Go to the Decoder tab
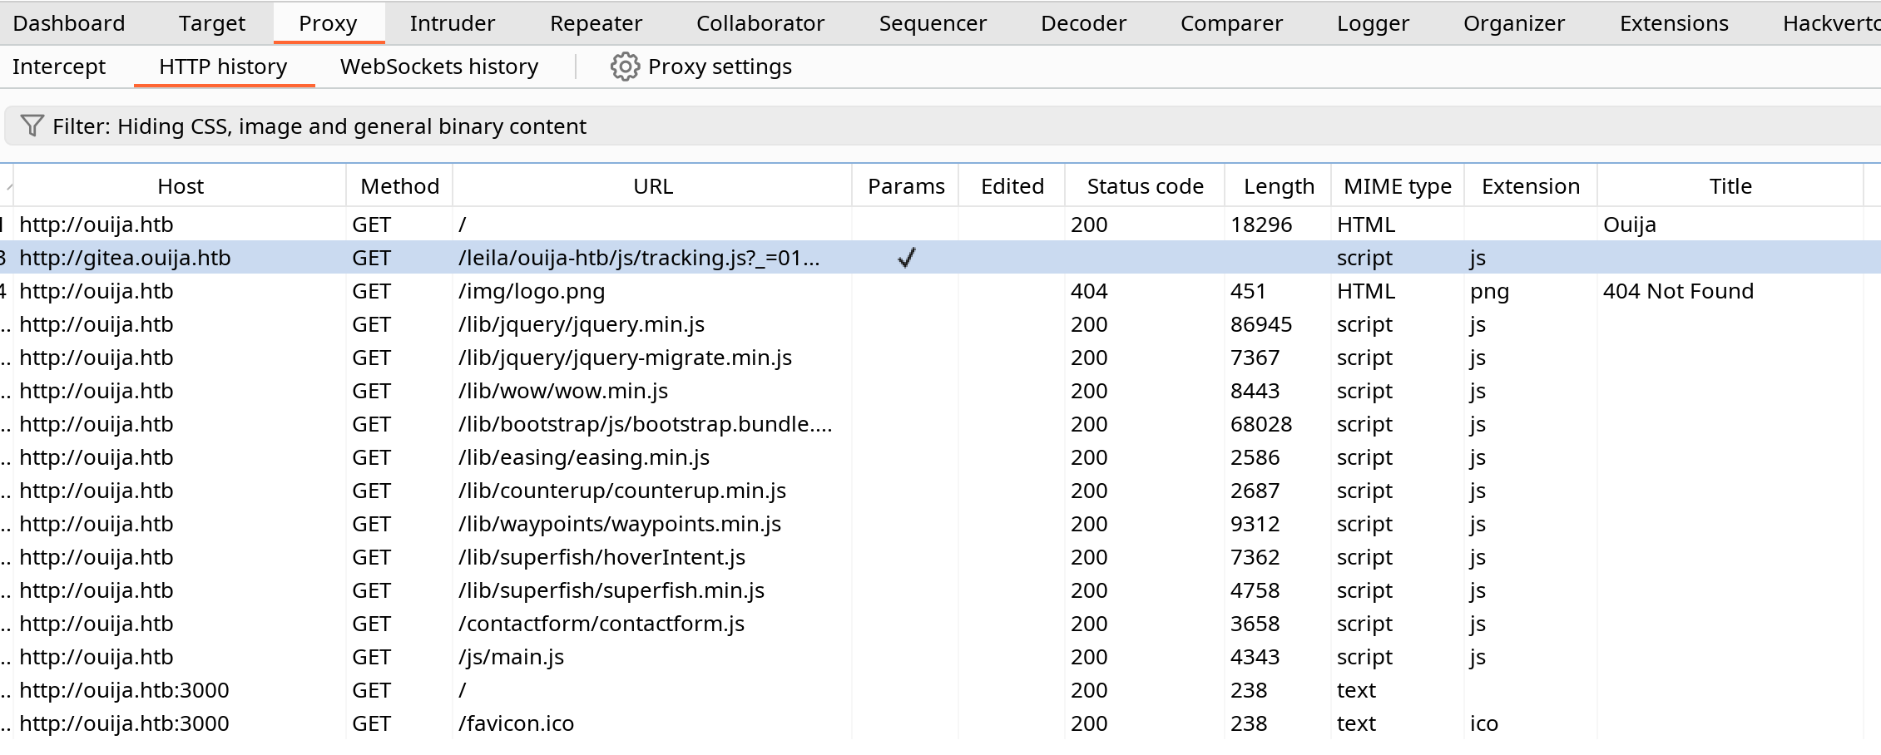 click(x=1083, y=23)
